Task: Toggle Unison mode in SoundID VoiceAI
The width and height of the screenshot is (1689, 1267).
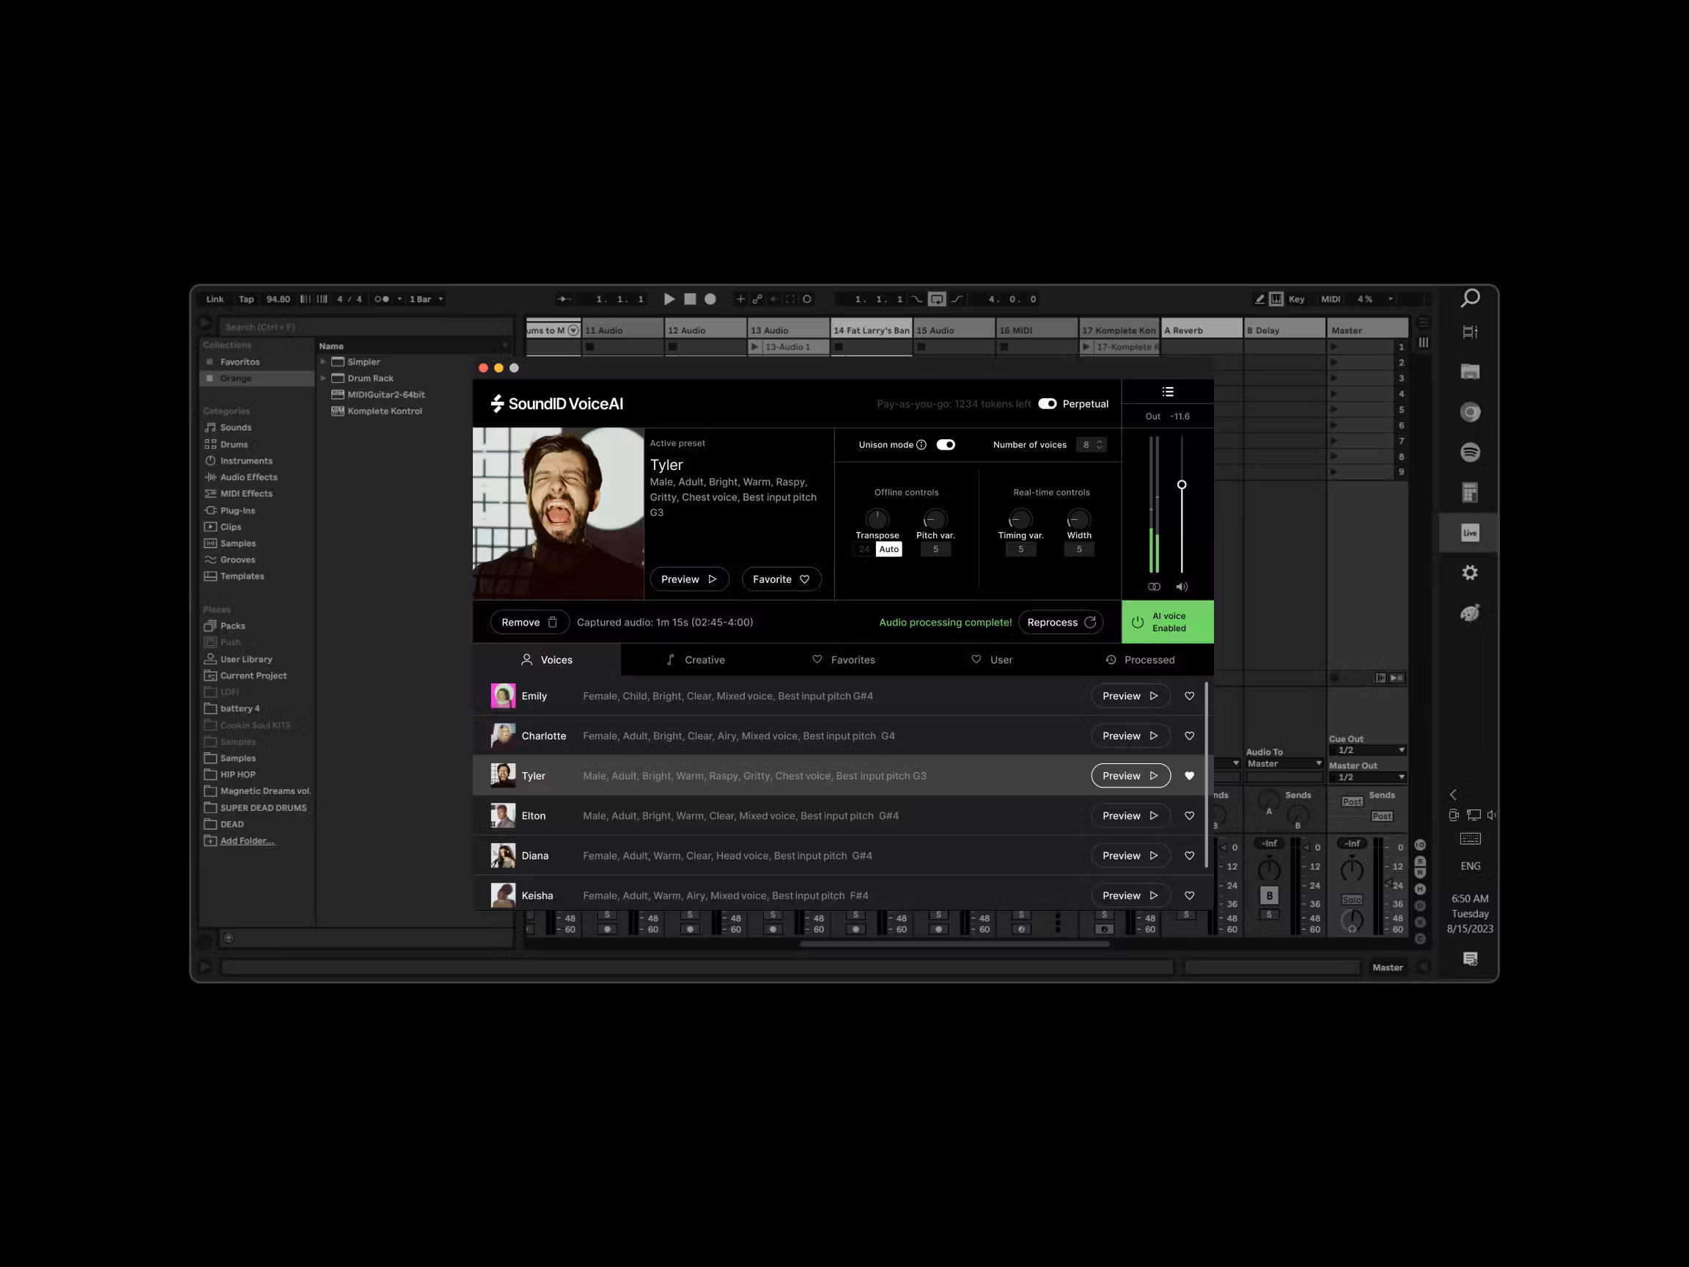Action: pyautogui.click(x=945, y=444)
